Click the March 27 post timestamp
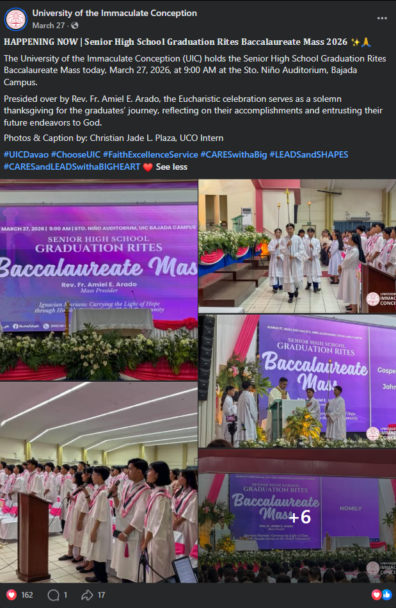Image resolution: width=396 pixels, height=608 pixels. 49,26
